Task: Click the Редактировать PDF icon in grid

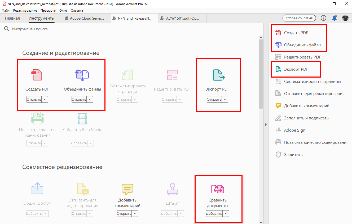Action: point(172,75)
